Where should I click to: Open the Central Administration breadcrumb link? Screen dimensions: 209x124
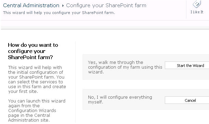click(31, 5)
